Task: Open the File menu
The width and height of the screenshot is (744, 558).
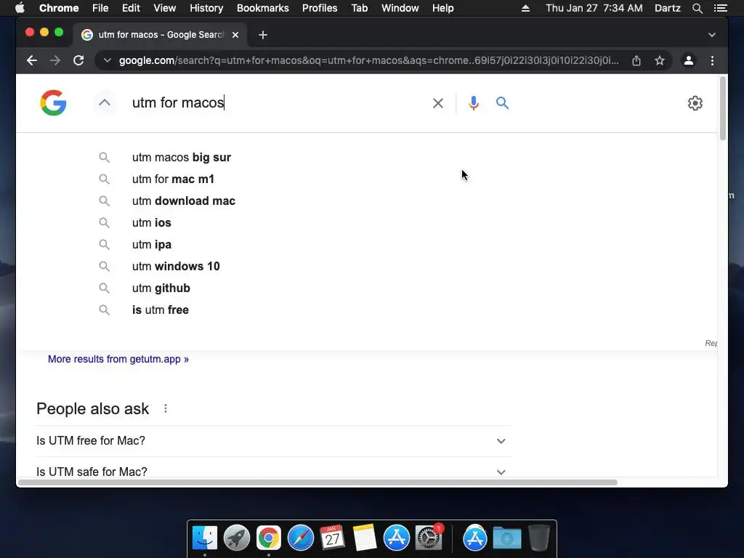Action: click(100, 8)
